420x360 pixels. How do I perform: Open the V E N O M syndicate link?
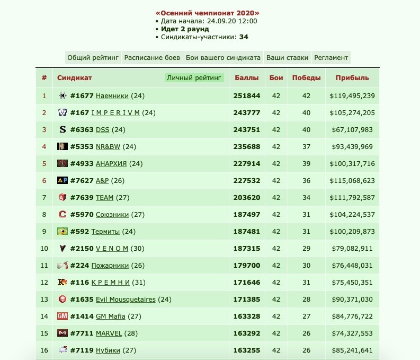click(112, 249)
